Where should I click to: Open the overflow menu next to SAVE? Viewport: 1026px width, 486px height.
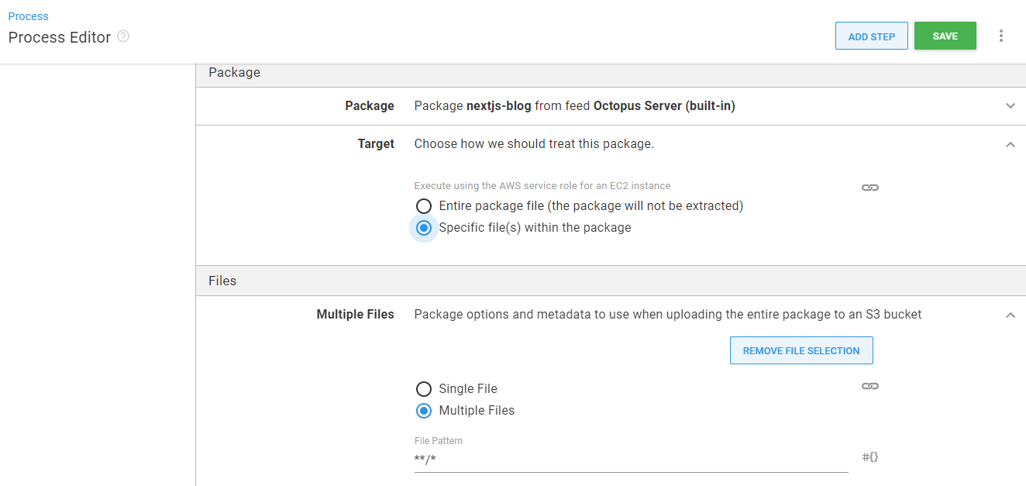[x=1001, y=36]
